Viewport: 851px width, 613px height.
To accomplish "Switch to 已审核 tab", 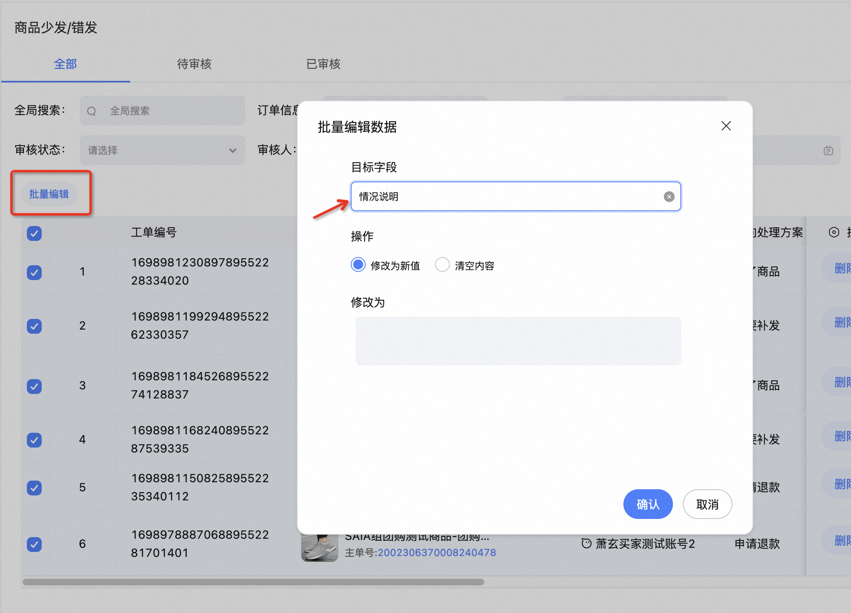I will tap(323, 64).
